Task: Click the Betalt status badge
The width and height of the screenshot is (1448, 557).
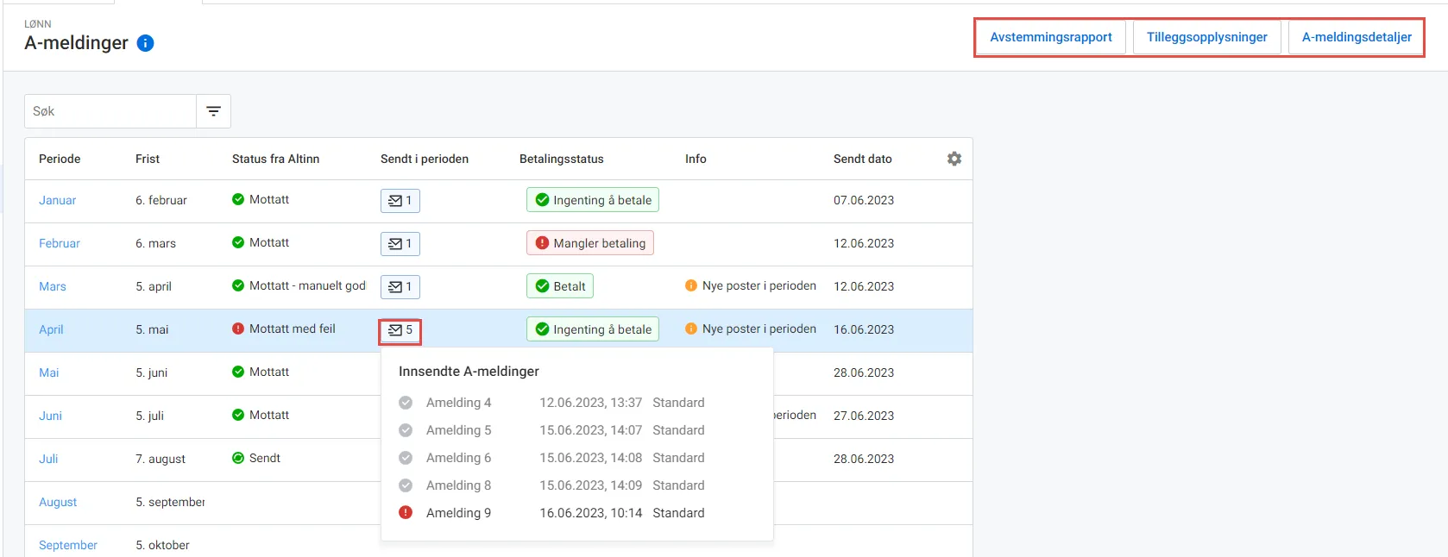Action: (560, 286)
